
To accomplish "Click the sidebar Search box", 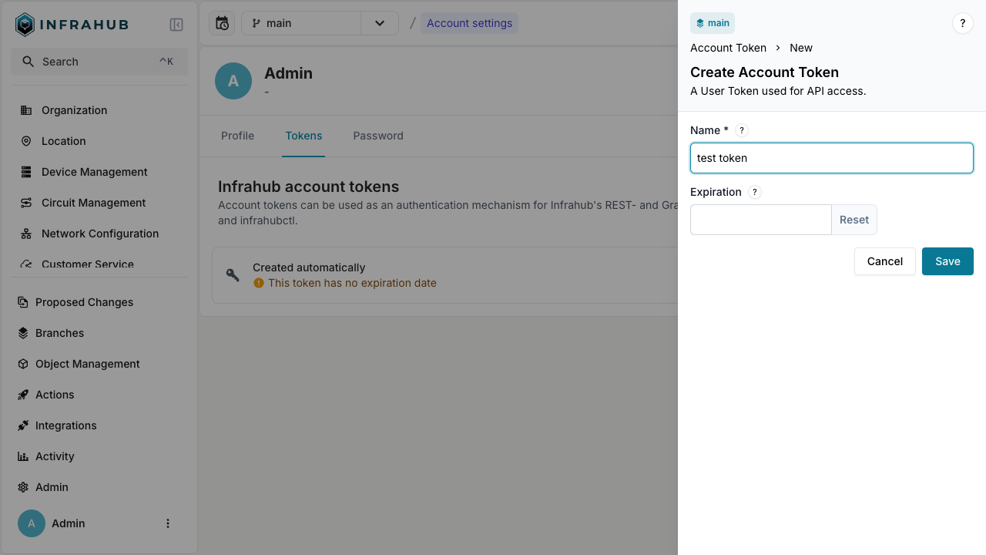I will click(x=99, y=62).
